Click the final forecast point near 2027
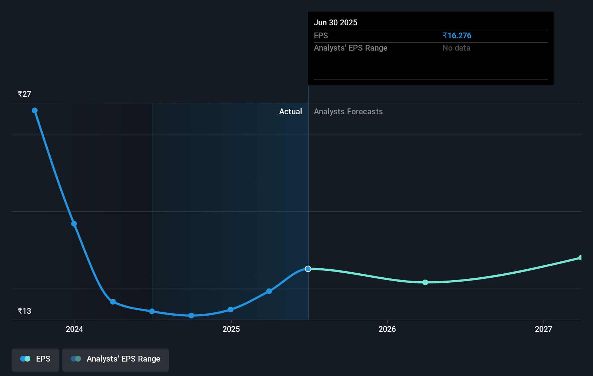The image size is (593, 376). coord(581,258)
